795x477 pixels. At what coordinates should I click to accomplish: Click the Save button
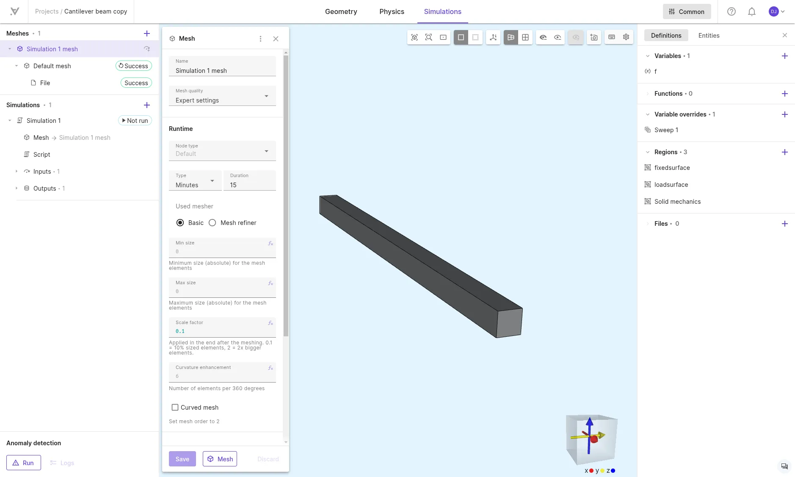182,459
